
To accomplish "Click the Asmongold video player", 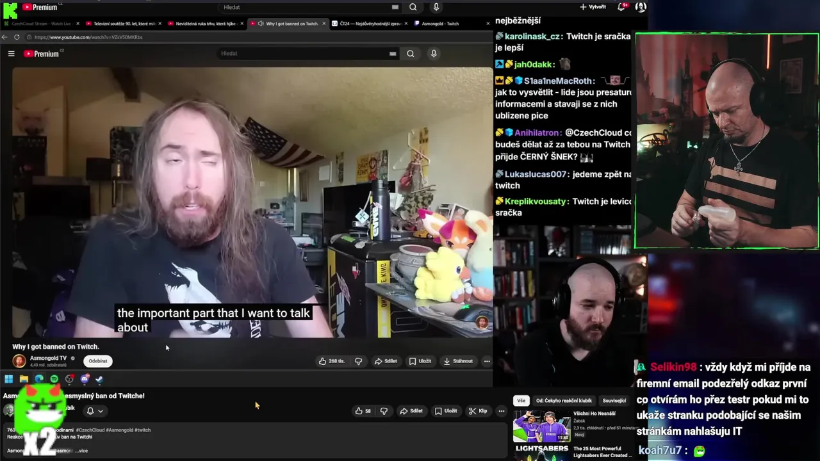I will (x=252, y=202).
